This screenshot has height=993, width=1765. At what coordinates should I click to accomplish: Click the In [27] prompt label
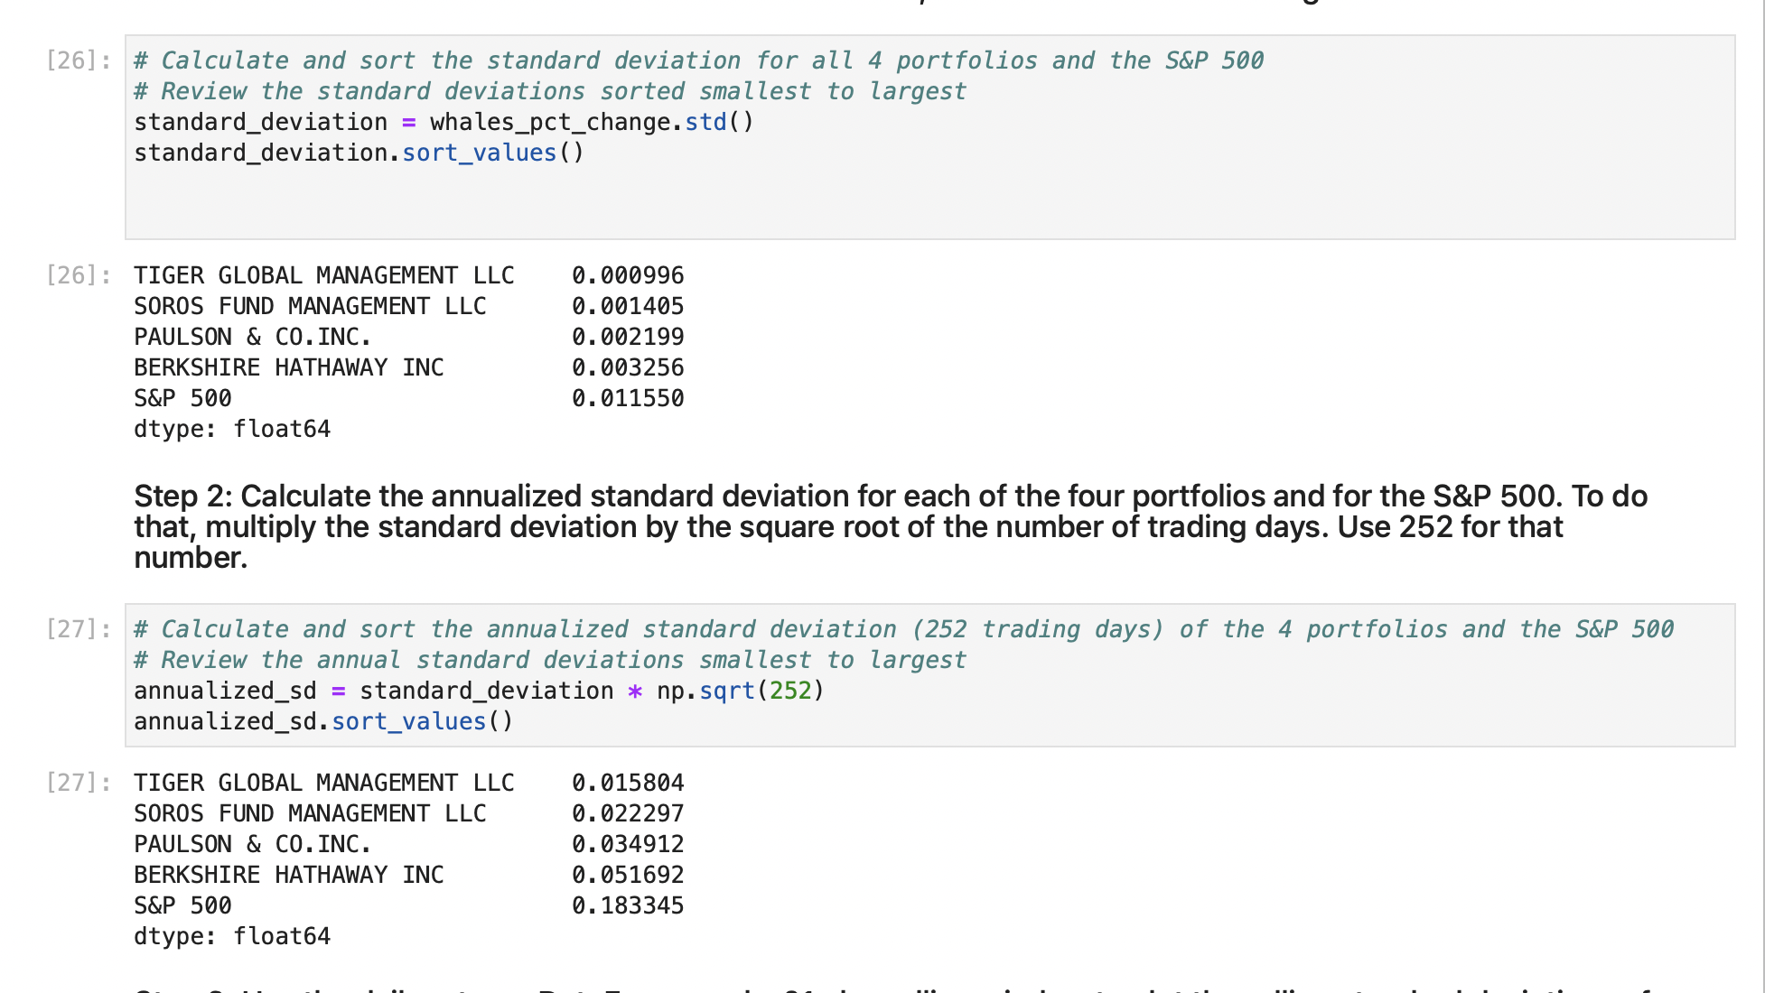point(77,628)
